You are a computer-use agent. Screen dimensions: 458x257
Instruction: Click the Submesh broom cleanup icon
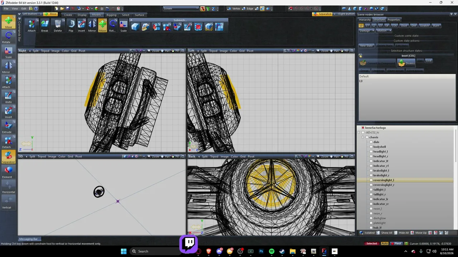(146, 27)
